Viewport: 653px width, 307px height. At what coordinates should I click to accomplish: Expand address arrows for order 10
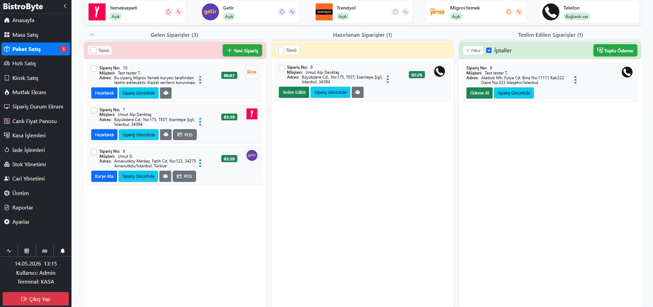[x=200, y=80]
